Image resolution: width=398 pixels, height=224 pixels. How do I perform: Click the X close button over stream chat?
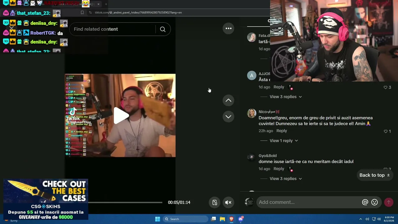pyautogui.click(x=12, y=28)
